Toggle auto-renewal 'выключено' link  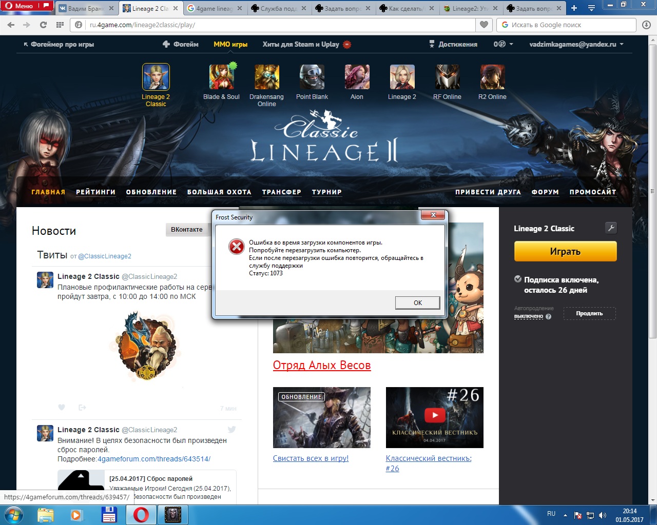[x=529, y=316]
